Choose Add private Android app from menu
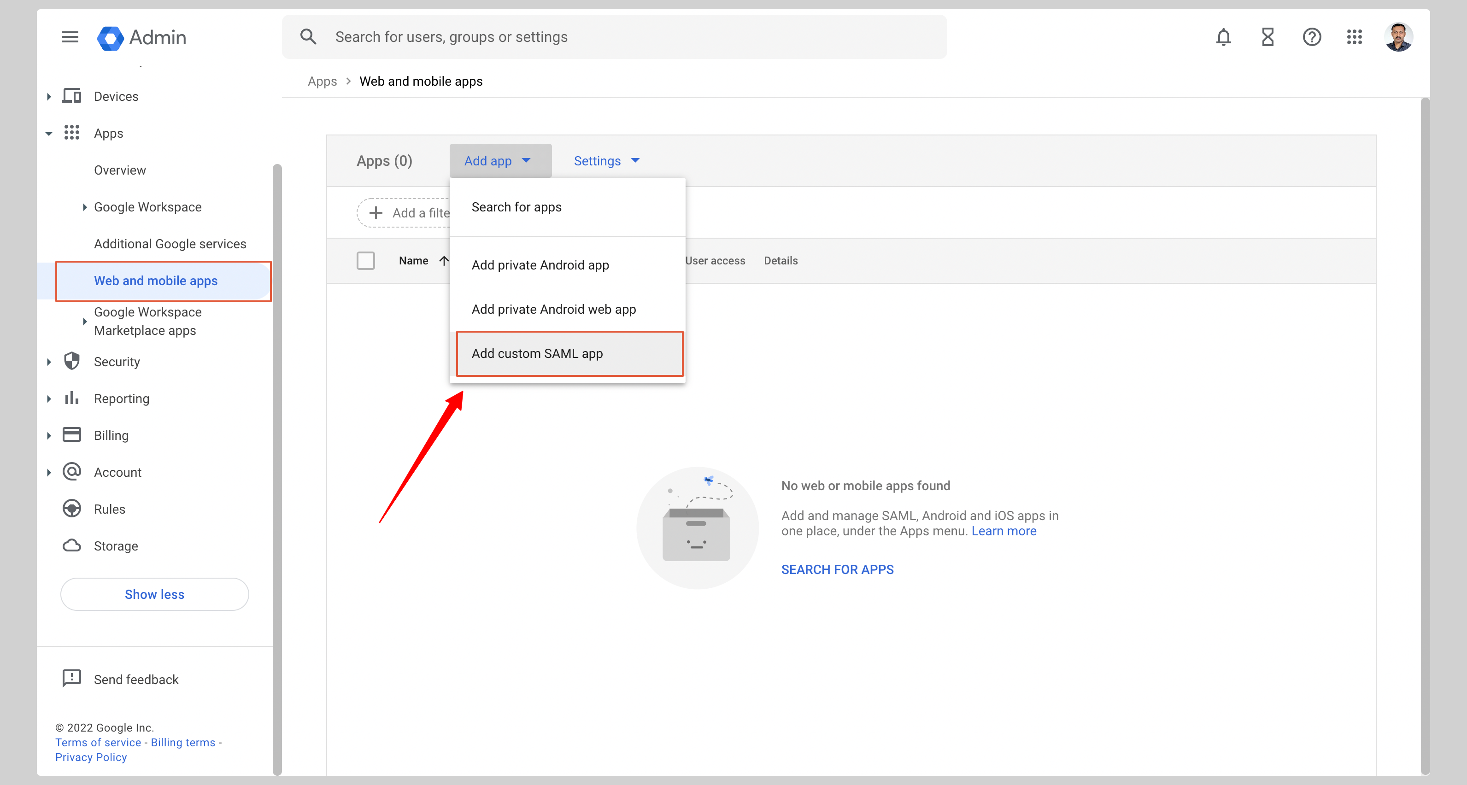1467x785 pixels. coord(540,265)
